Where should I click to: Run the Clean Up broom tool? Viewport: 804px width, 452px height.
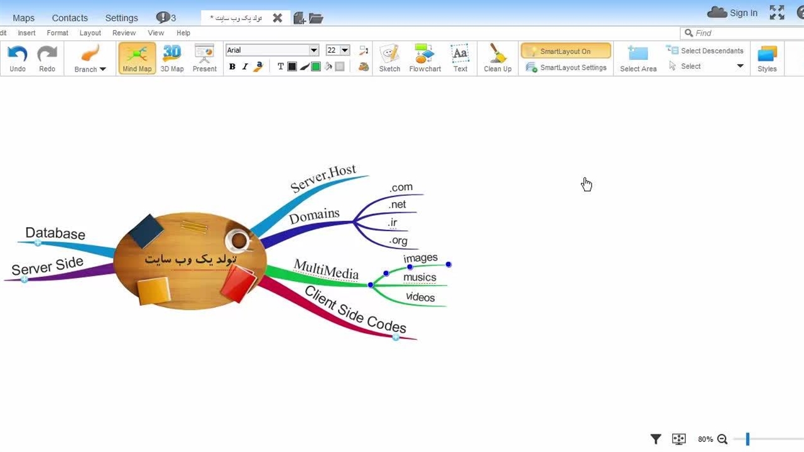[497, 59]
